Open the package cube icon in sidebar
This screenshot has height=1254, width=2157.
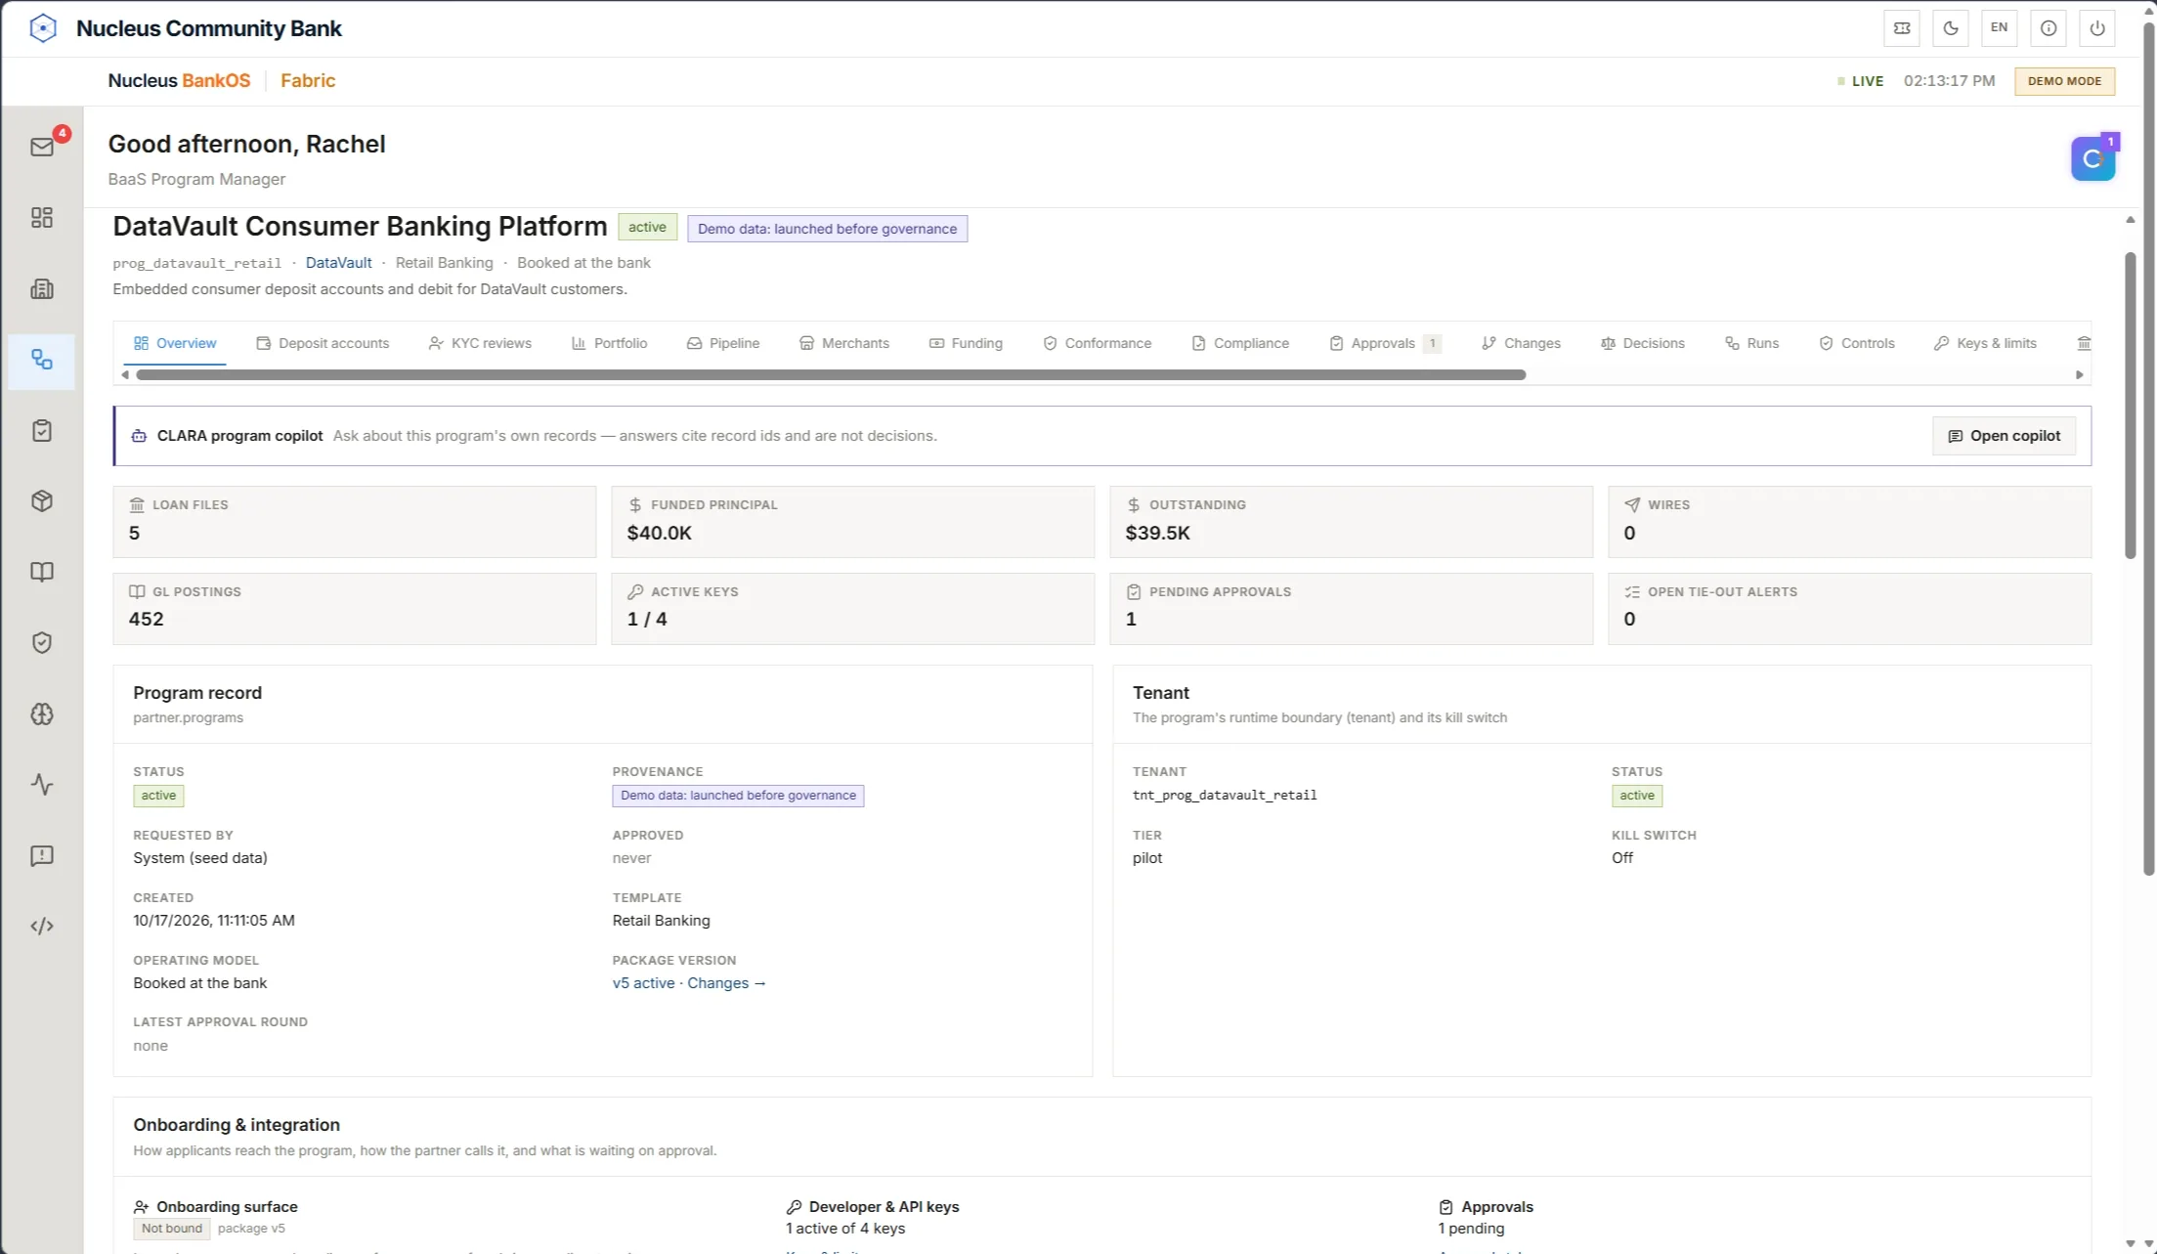[42, 501]
